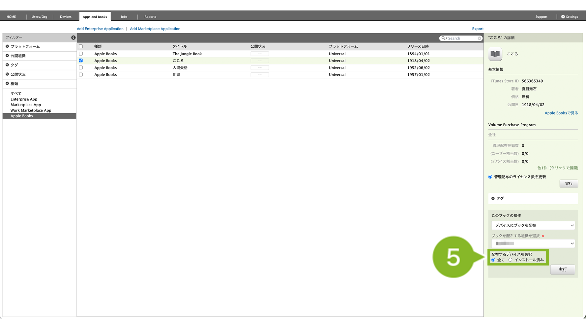The image size is (586, 329).
Task: Expand the タグ section in details panel
Action: coord(493,198)
